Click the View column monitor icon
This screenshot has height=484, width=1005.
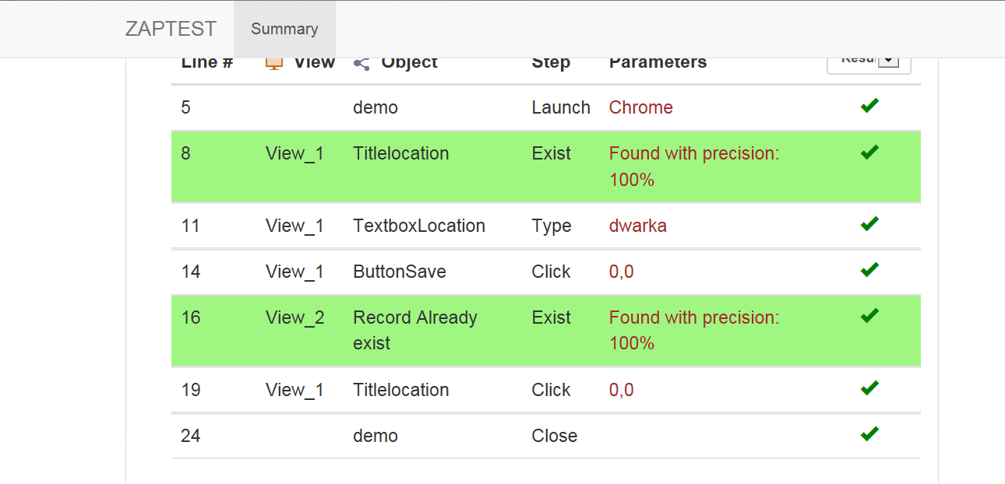tap(273, 63)
